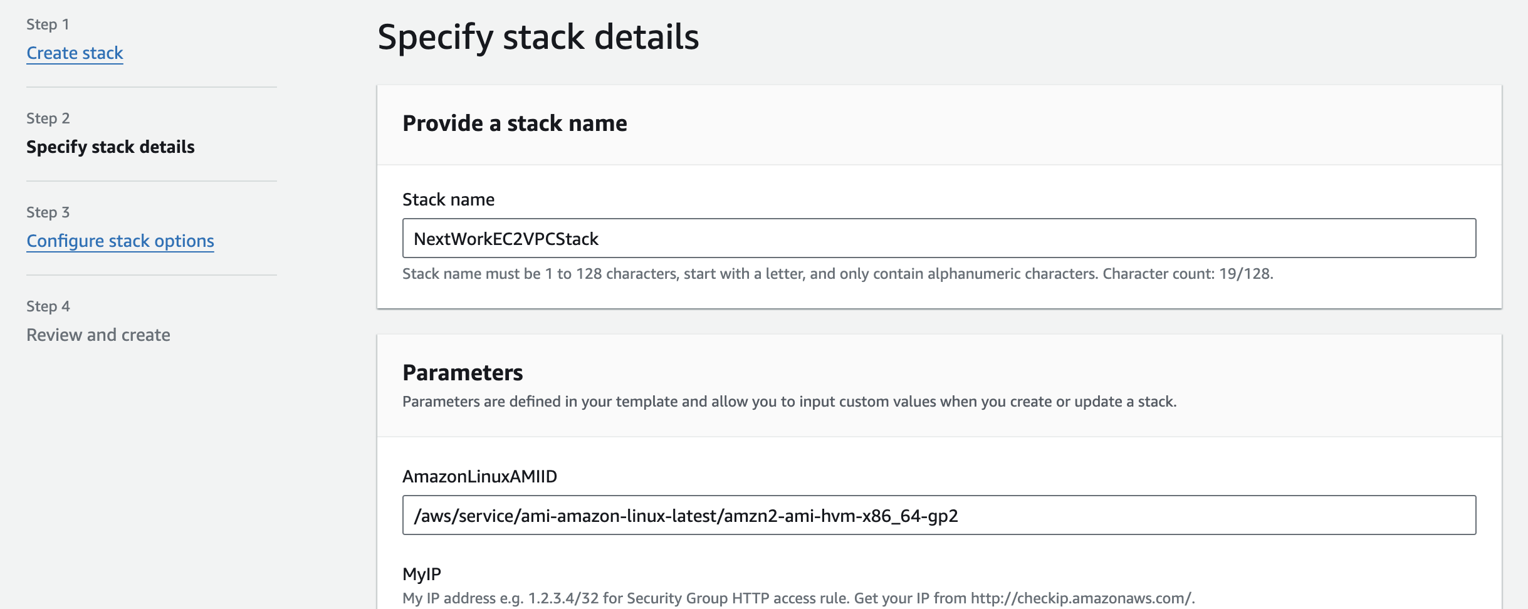Focus the AmazonLinuxAMIID parameter field

[938, 516]
